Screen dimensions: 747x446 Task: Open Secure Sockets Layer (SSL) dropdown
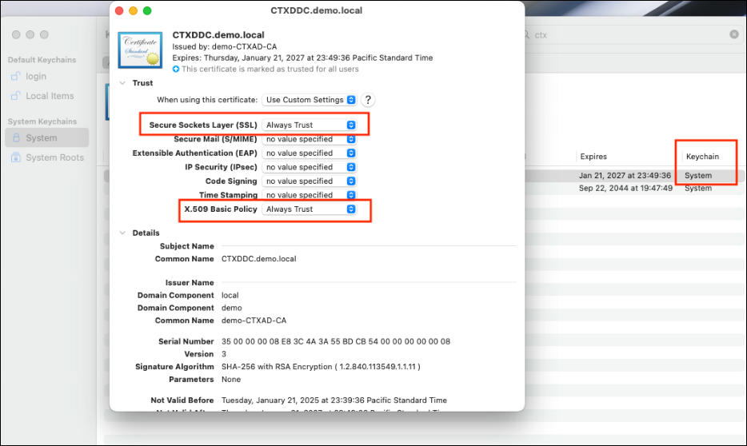(310, 125)
